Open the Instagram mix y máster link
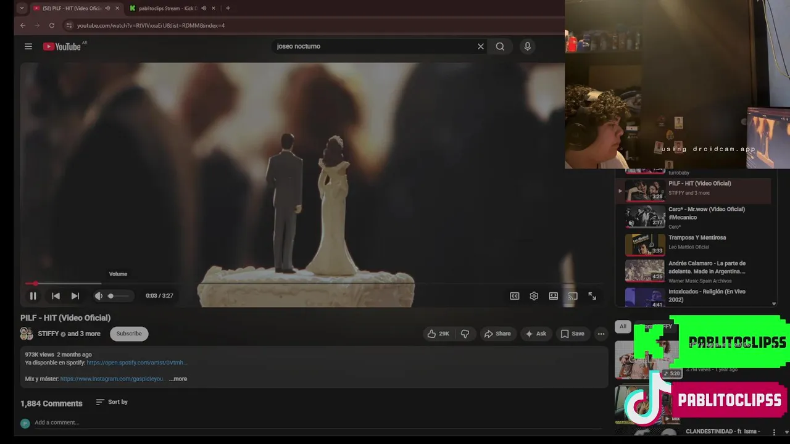 112,379
